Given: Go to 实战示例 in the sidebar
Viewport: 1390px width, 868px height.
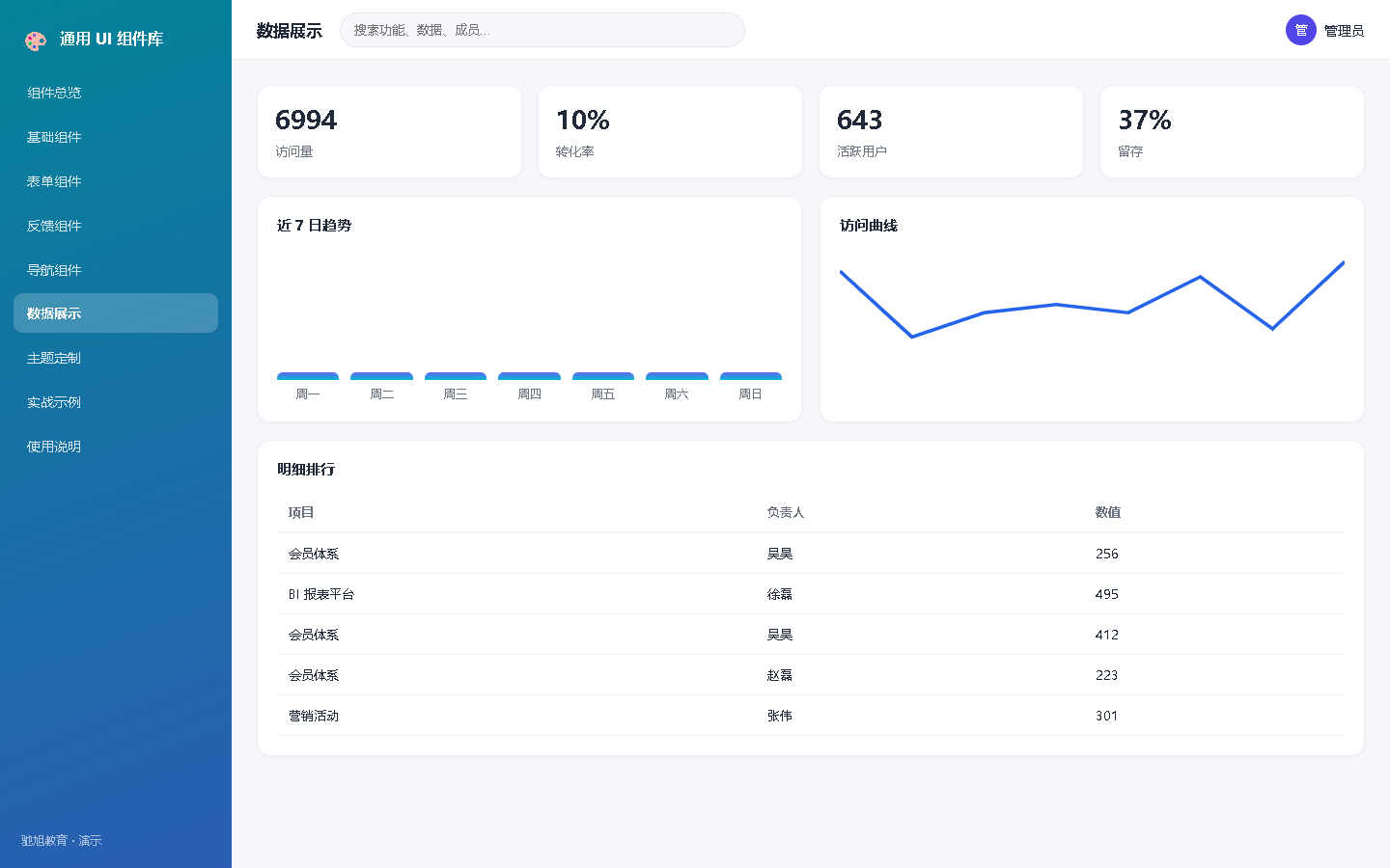Looking at the screenshot, I should pyautogui.click(x=116, y=402).
